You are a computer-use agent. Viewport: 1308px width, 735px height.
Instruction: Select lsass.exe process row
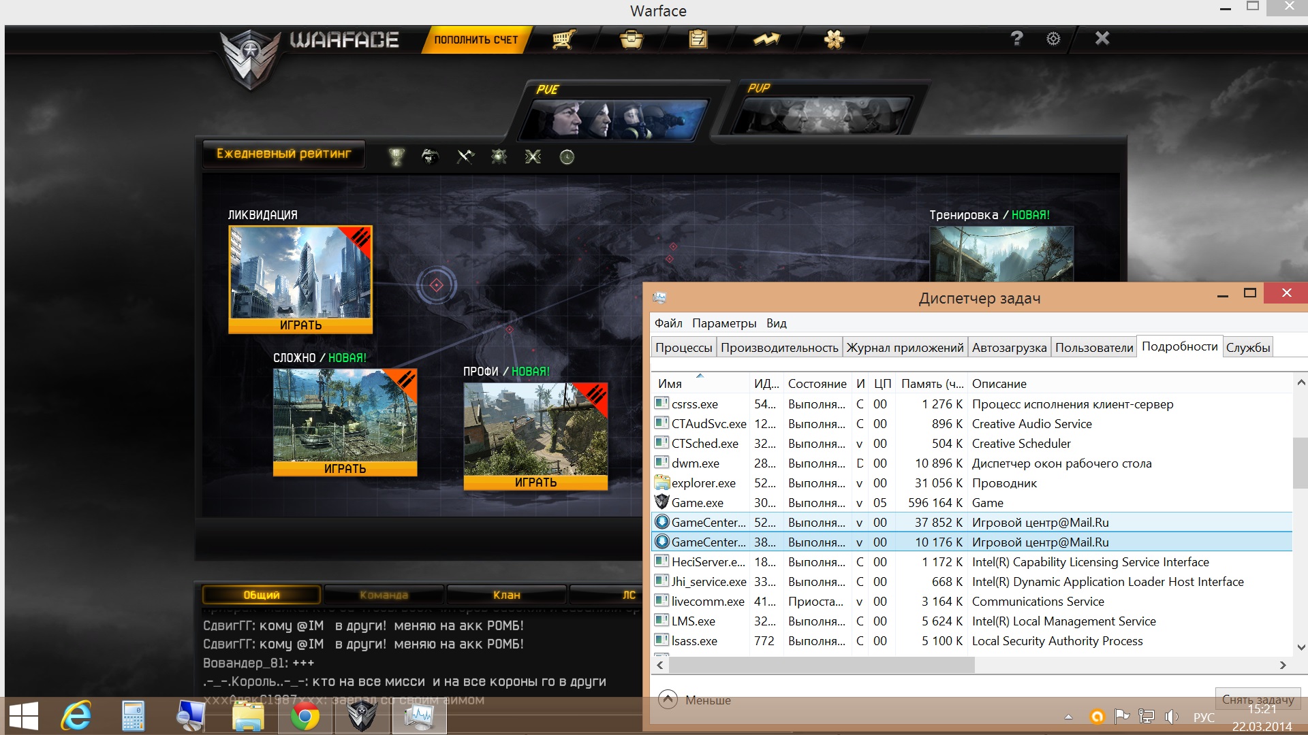click(971, 641)
